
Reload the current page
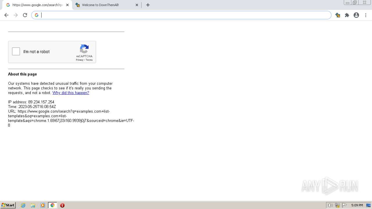pyautogui.click(x=25, y=15)
